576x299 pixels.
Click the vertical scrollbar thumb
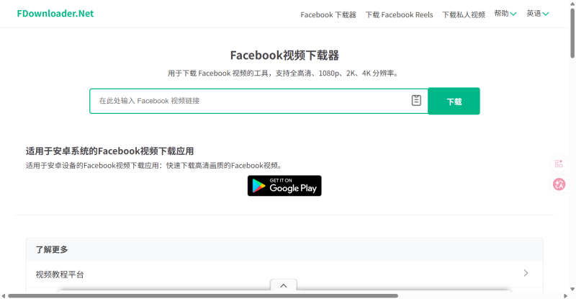click(x=572, y=33)
